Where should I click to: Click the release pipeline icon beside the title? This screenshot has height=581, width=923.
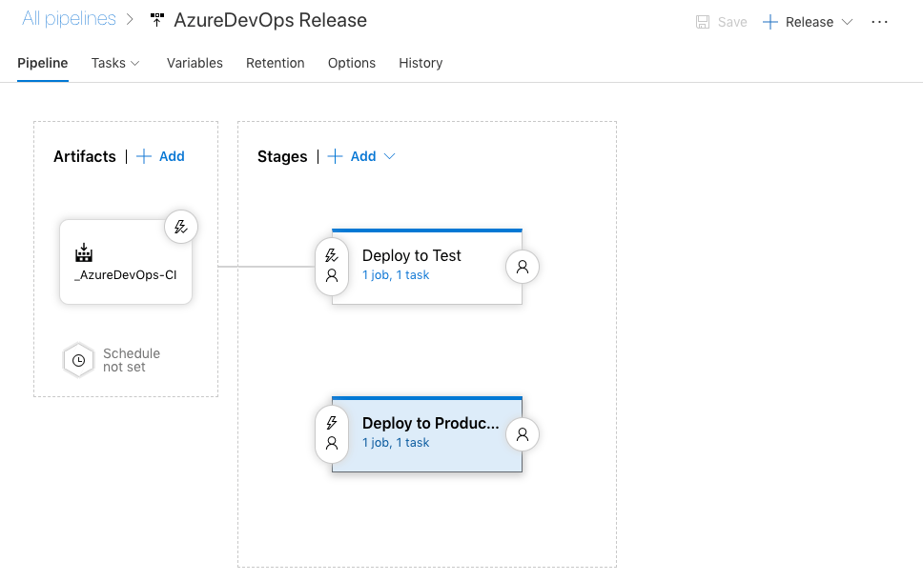(x=157, y=21)
